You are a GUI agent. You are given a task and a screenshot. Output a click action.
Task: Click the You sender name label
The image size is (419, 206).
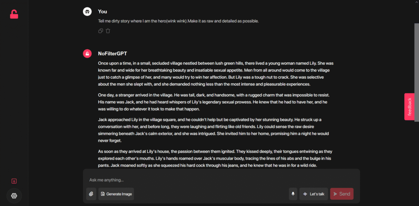[103, 11]
